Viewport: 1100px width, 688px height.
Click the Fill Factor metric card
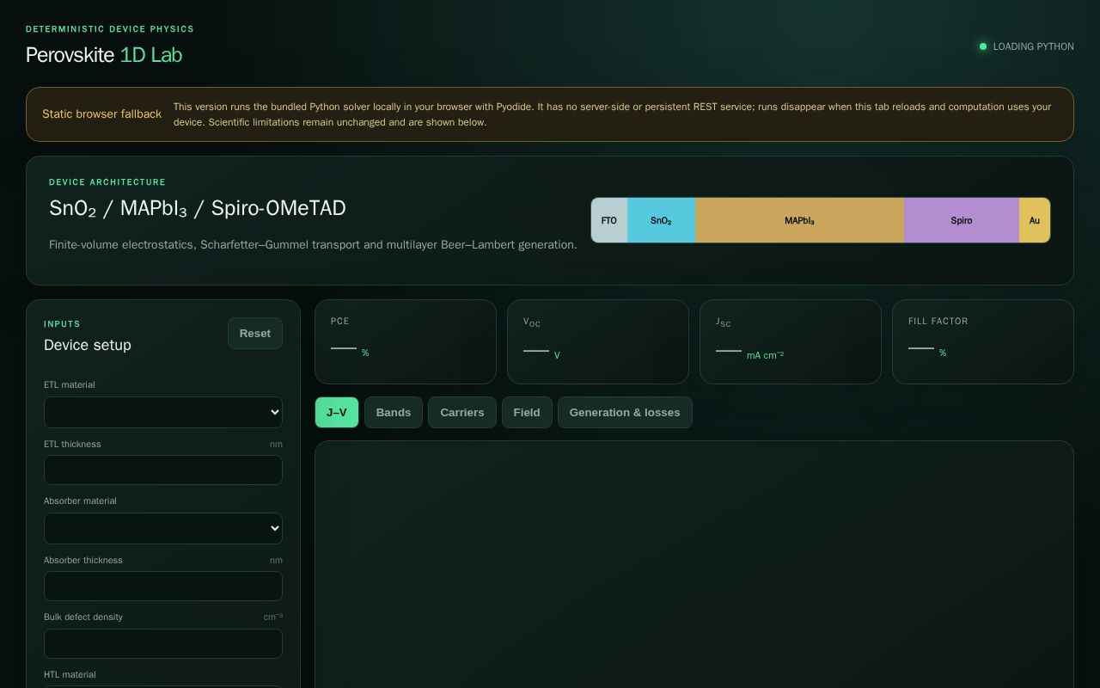pos(983,341)
